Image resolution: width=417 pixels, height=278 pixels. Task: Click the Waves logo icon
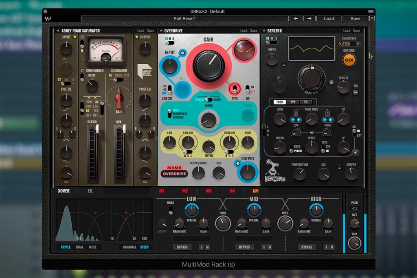48,19
